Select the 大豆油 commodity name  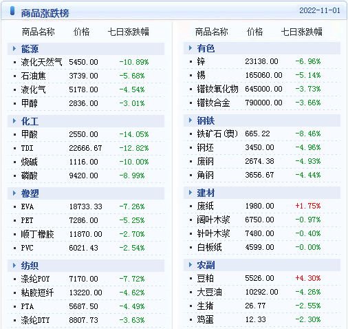click(x=209, y=292)
